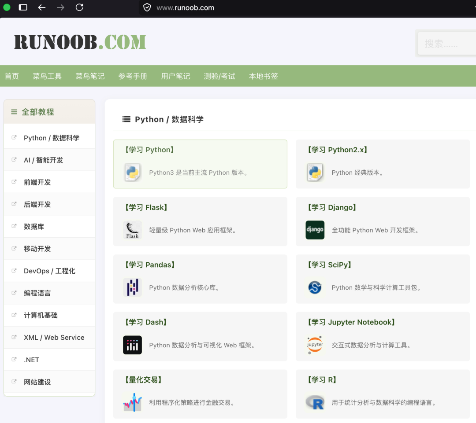This screenshot has width=476, height=423.
Task: Click external-link icon beside 编程语言
Action: 14,293
